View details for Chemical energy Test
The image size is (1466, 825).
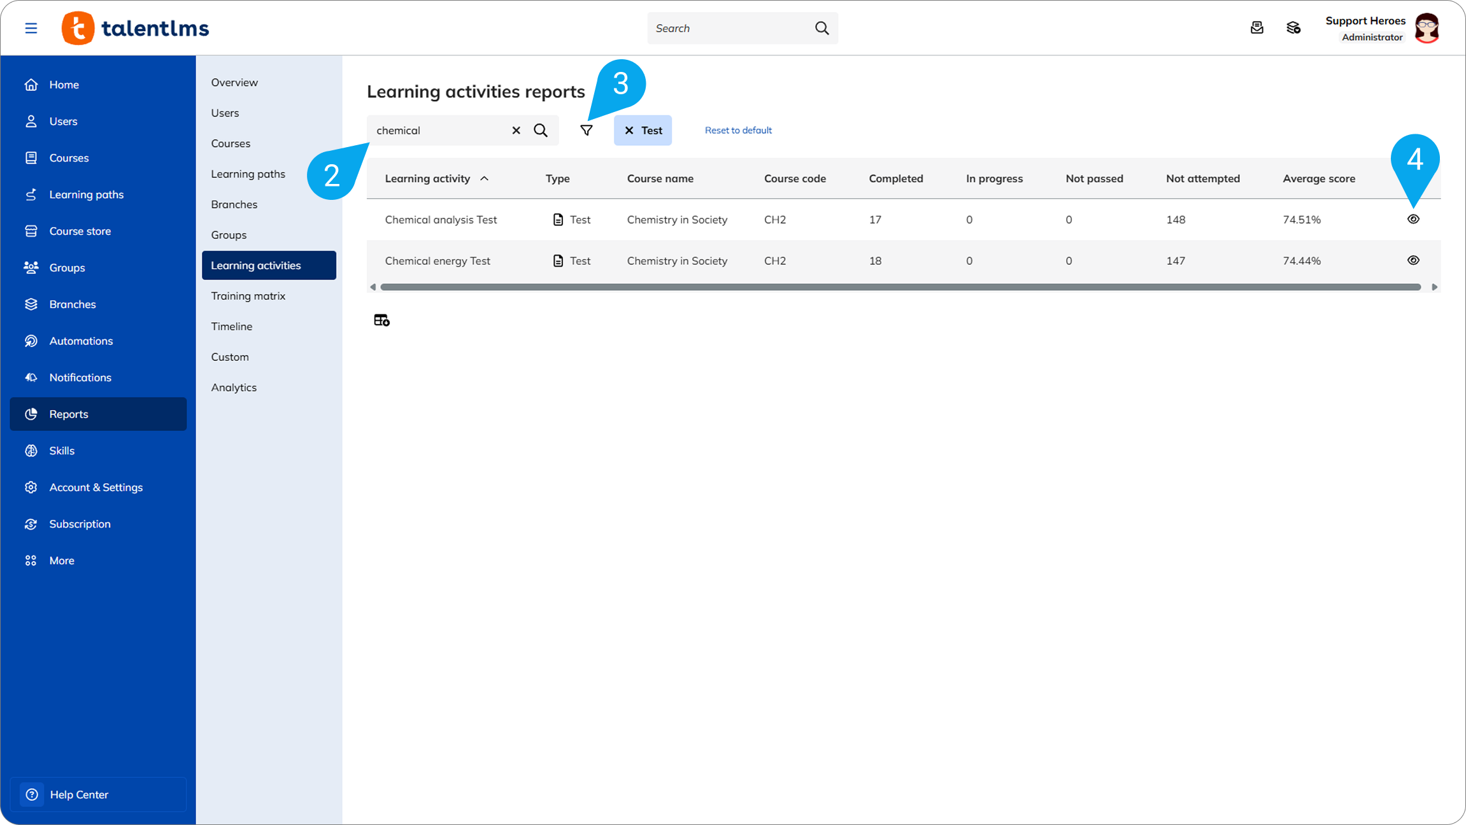[1413, 260]
